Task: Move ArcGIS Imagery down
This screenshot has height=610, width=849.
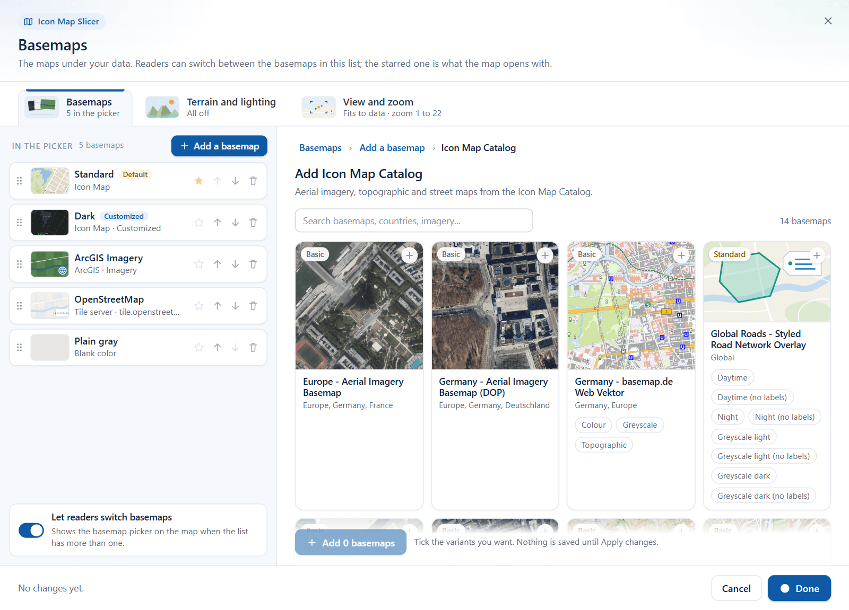Action: click(235, 264)
